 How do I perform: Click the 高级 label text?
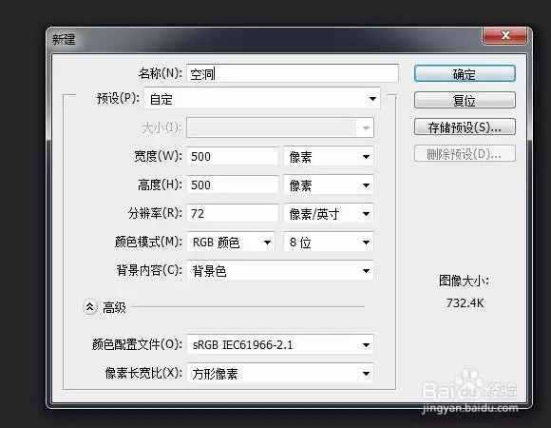tap(114, 307)
